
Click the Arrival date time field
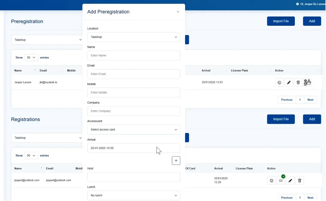(134, 148)
